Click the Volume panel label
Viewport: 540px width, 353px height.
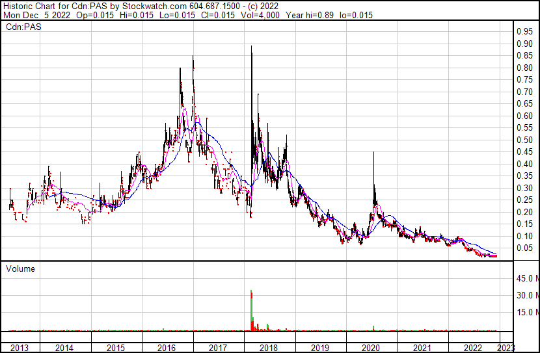point(20,268)
